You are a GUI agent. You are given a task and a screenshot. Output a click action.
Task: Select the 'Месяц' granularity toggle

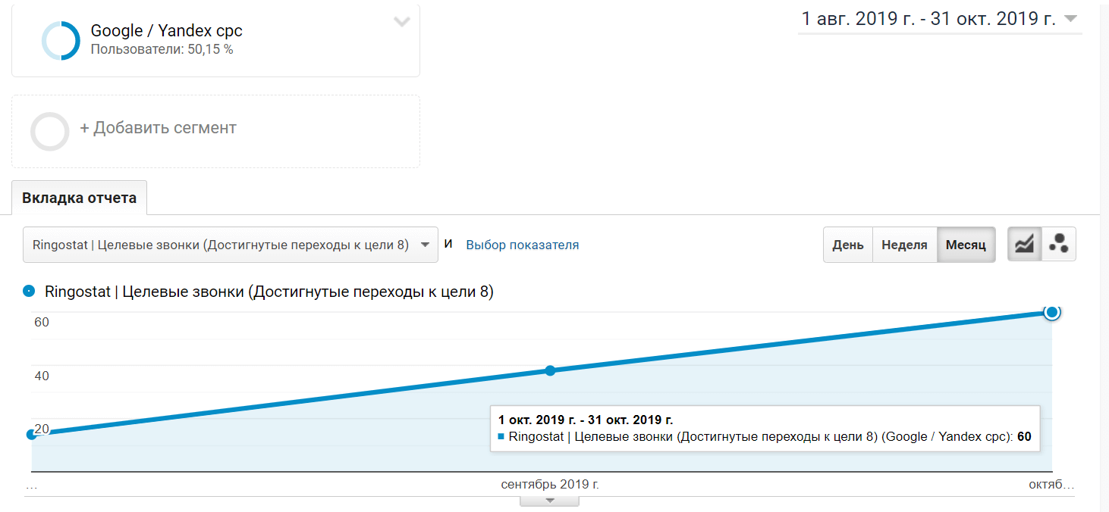pos(966,245)
